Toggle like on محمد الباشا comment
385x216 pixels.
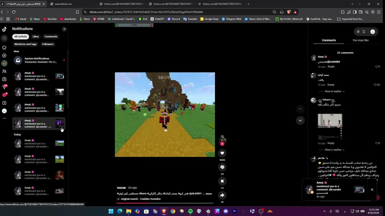(377, 85)
